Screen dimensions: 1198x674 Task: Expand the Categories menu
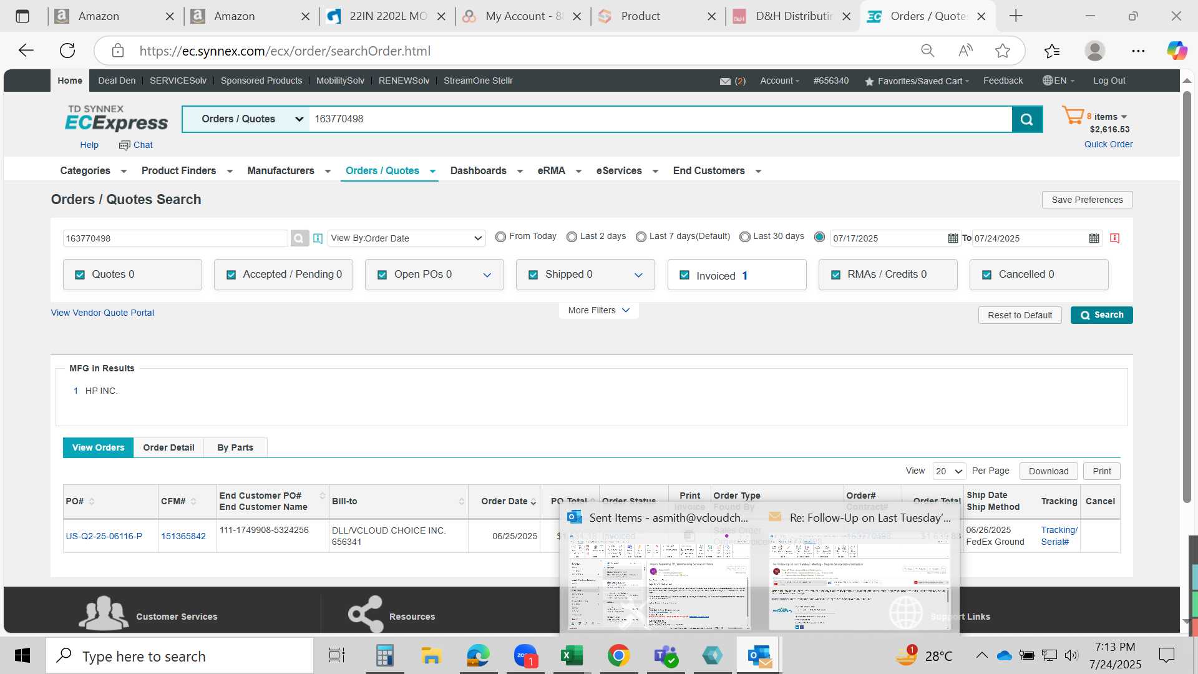[x=93, y=171]
